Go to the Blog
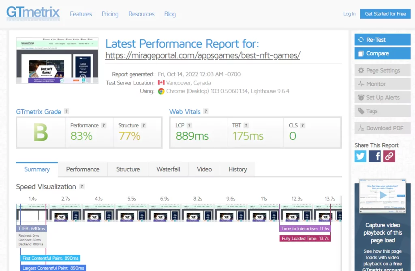 [170, 14]
